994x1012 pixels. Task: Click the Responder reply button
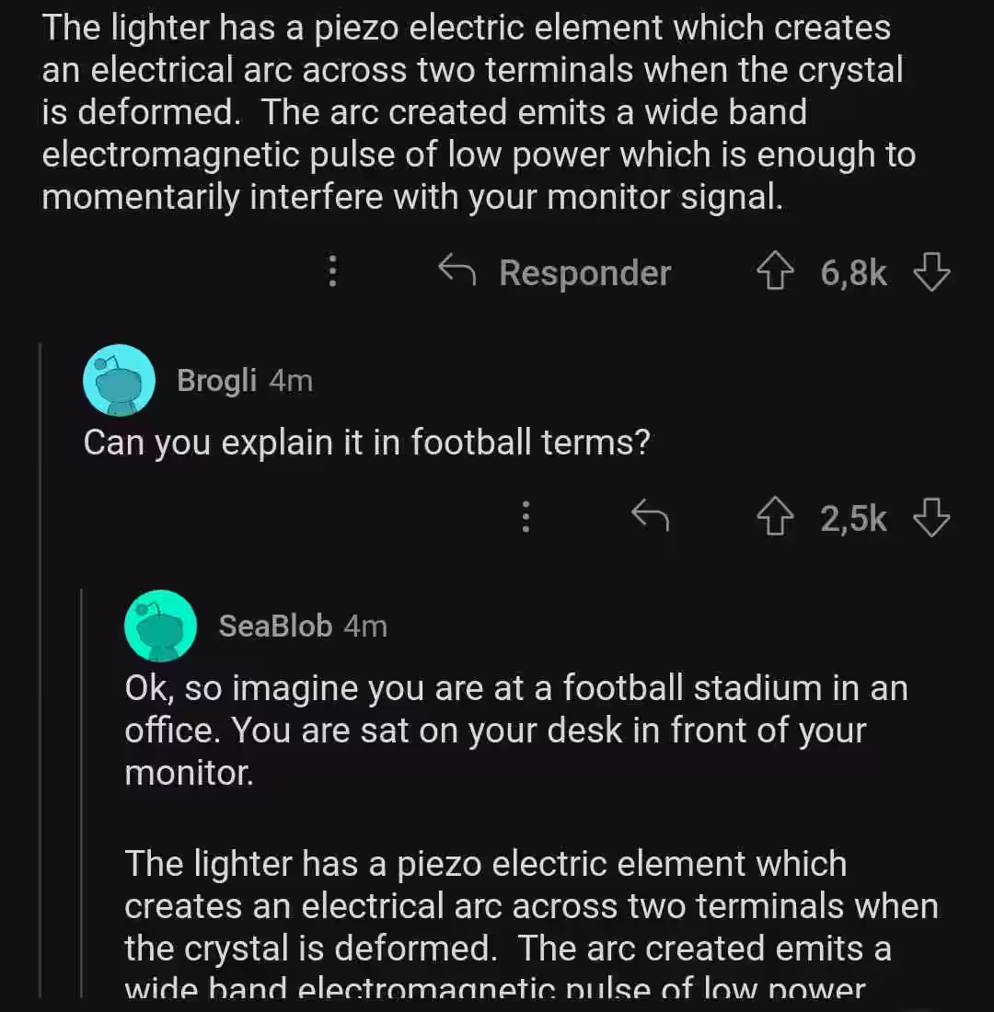click(555, 271)
